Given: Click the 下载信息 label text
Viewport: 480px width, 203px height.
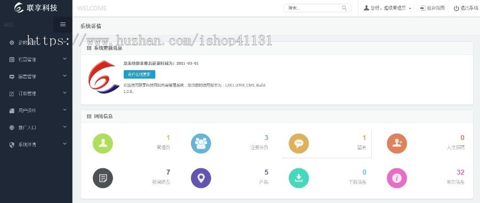Looking at the screenshot, I should [x=357, y=182].
